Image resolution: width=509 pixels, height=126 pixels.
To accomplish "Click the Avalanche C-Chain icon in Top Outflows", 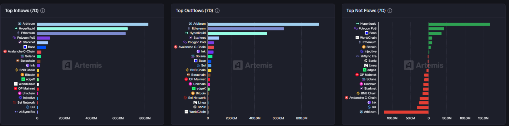I will [x=176, y=47].
